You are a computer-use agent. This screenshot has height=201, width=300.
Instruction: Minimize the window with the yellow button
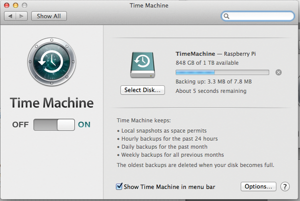point(15,6)
